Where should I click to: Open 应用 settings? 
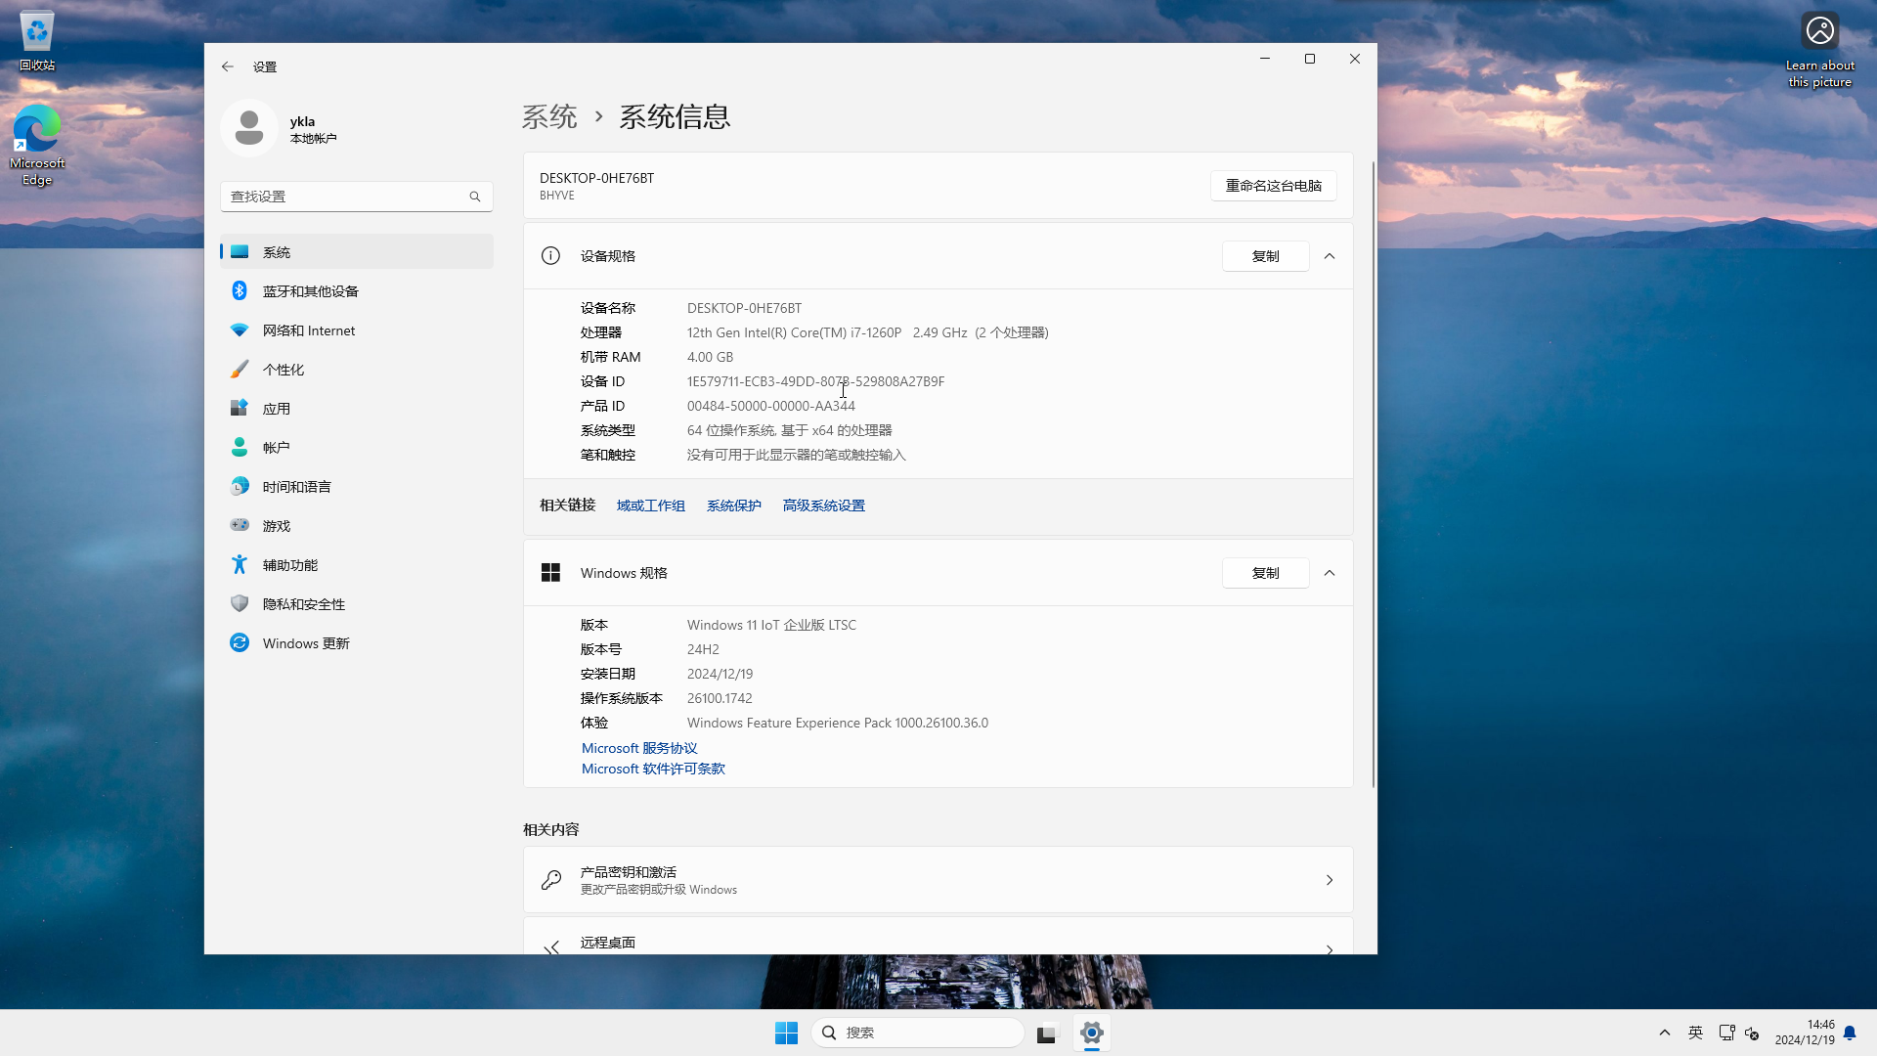pyautogui.click(x=357, y=408)
